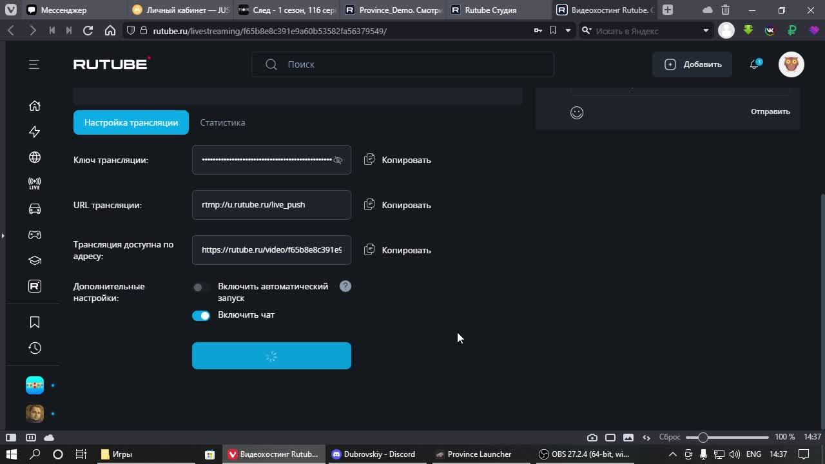Switch to the След - 1 сезон browser tab

click(286, 10)
